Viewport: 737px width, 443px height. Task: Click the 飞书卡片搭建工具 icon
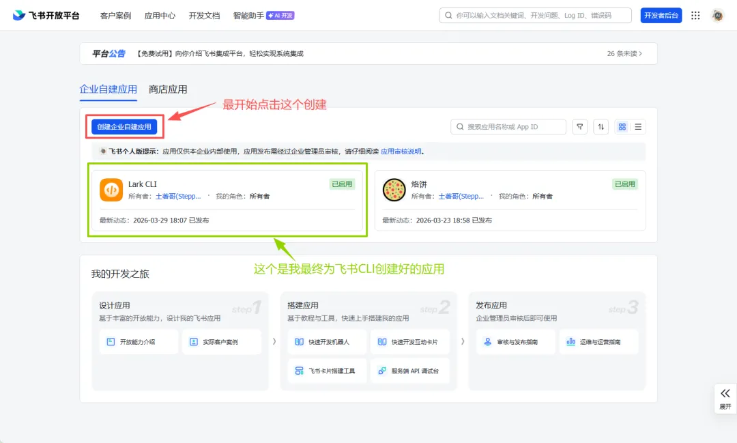pyautogui.click(x=300, y=371)
